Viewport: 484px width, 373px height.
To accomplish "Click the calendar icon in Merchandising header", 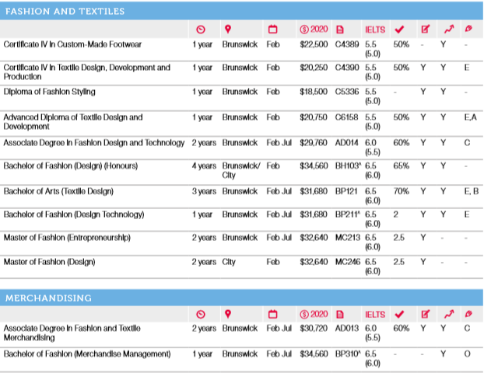I will [272, 315].
